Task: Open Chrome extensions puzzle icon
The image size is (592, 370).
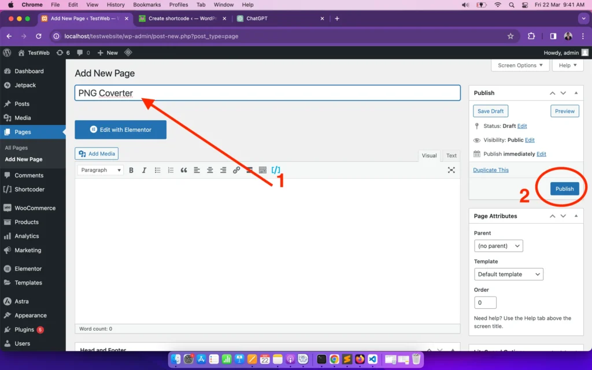Action: pos(531,36)
